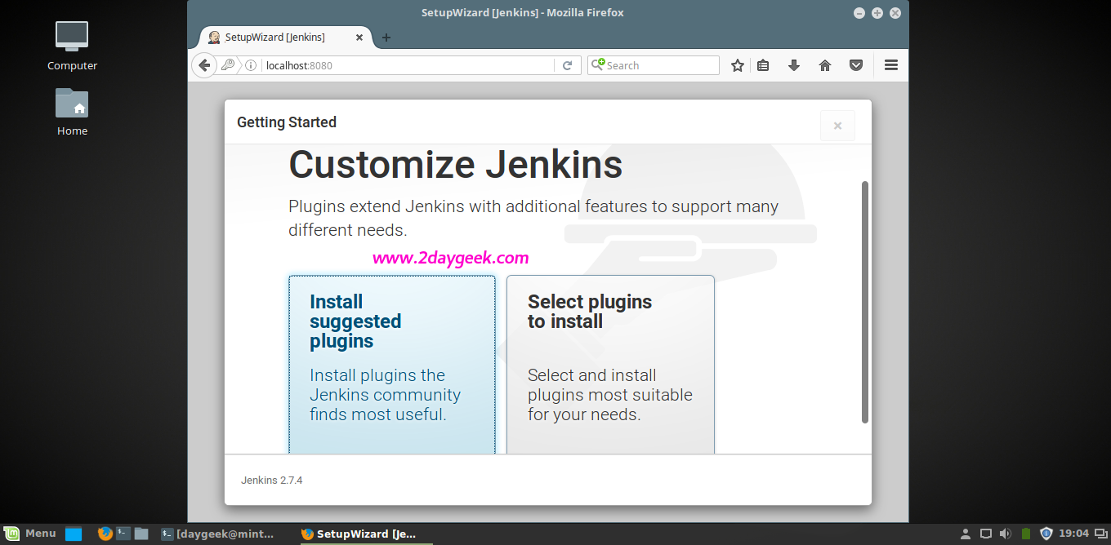This screenshot has height=545, width=1111.
Task: Click the Firefox back arrow button
Action: (204, 65)
